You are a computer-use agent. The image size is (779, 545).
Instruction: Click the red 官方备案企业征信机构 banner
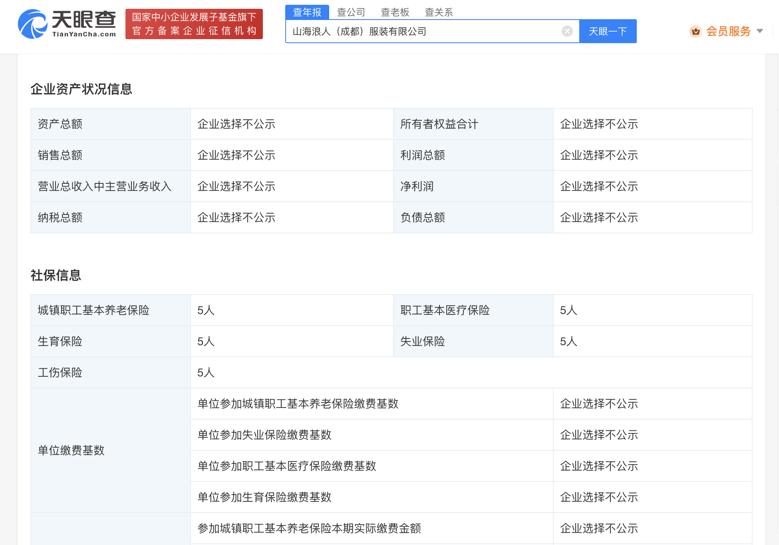[194, 24]
